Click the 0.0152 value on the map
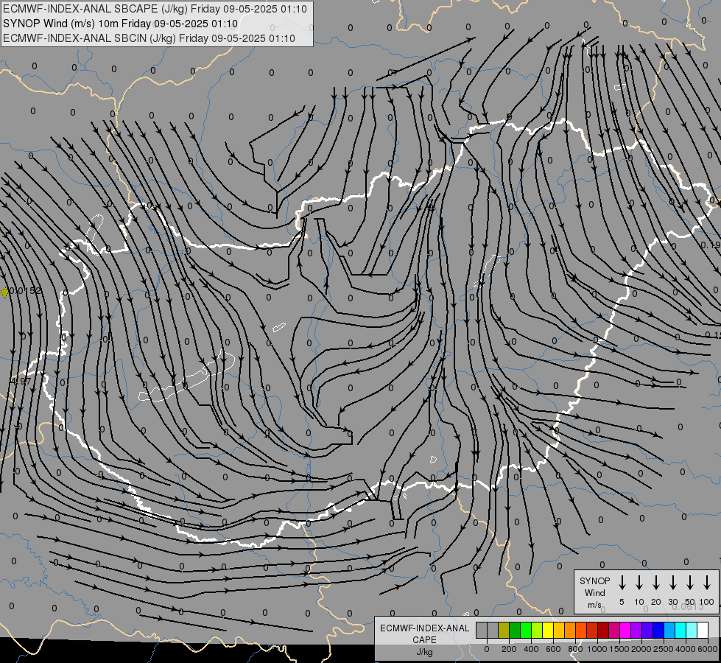The height and width of the screenshot is (663, 721). 26,291
